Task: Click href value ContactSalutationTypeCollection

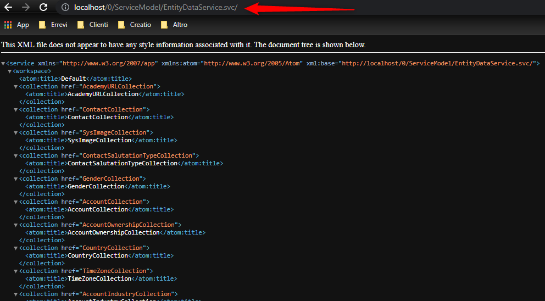Action: 137,155
